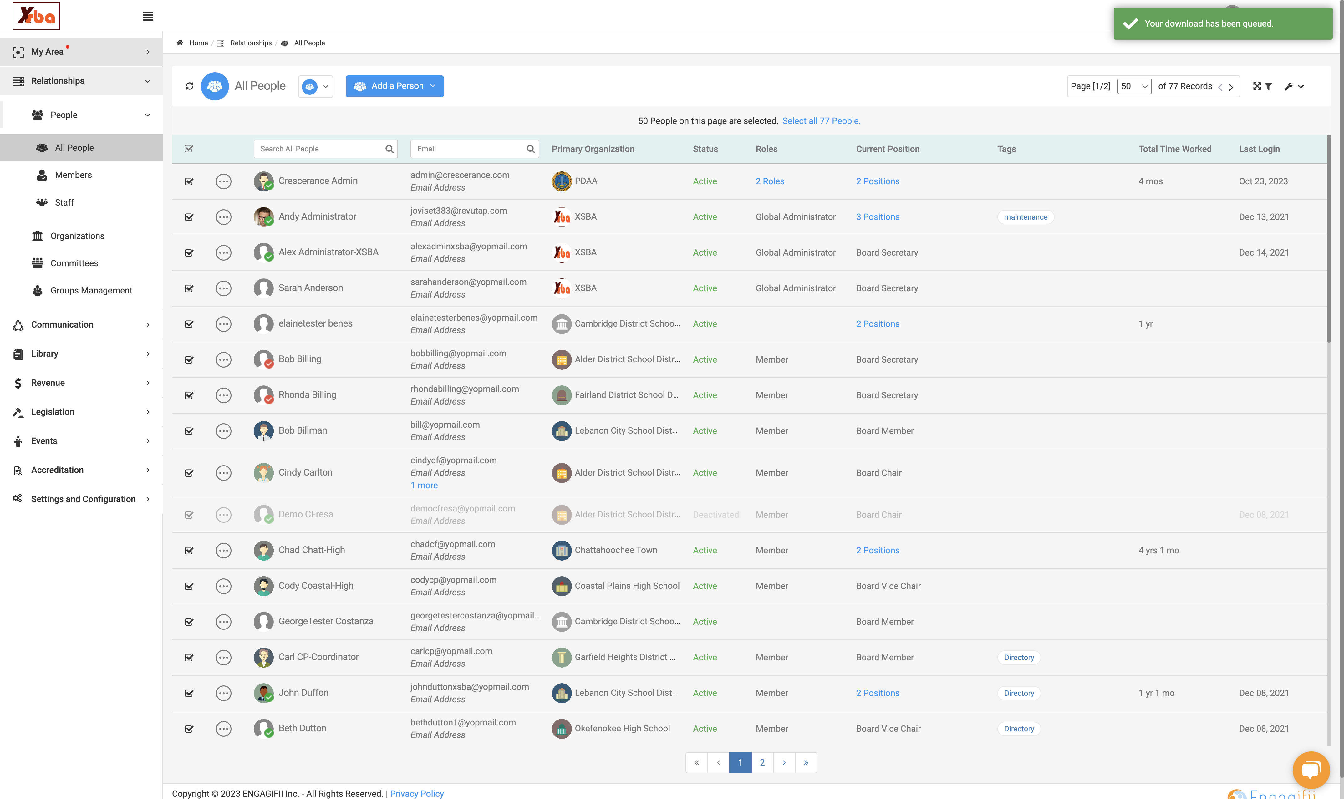This screenshot has height=799, width=1344.
Task: Open Privacy Policy link
Action: pos(417,794)
